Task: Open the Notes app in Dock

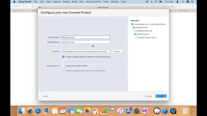Action: [x=55, y=111]
